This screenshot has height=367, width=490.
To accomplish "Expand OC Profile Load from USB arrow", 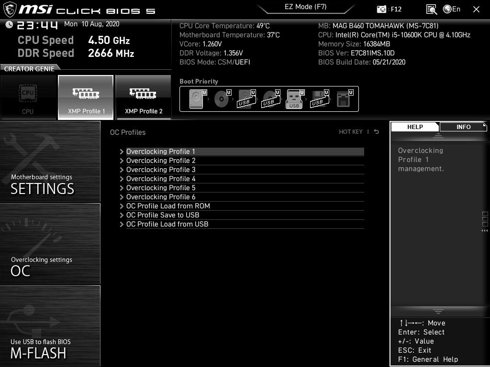I will tap(122, 224).
